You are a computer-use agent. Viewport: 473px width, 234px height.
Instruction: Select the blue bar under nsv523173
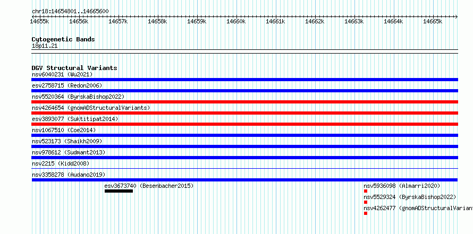pos(244,146)
